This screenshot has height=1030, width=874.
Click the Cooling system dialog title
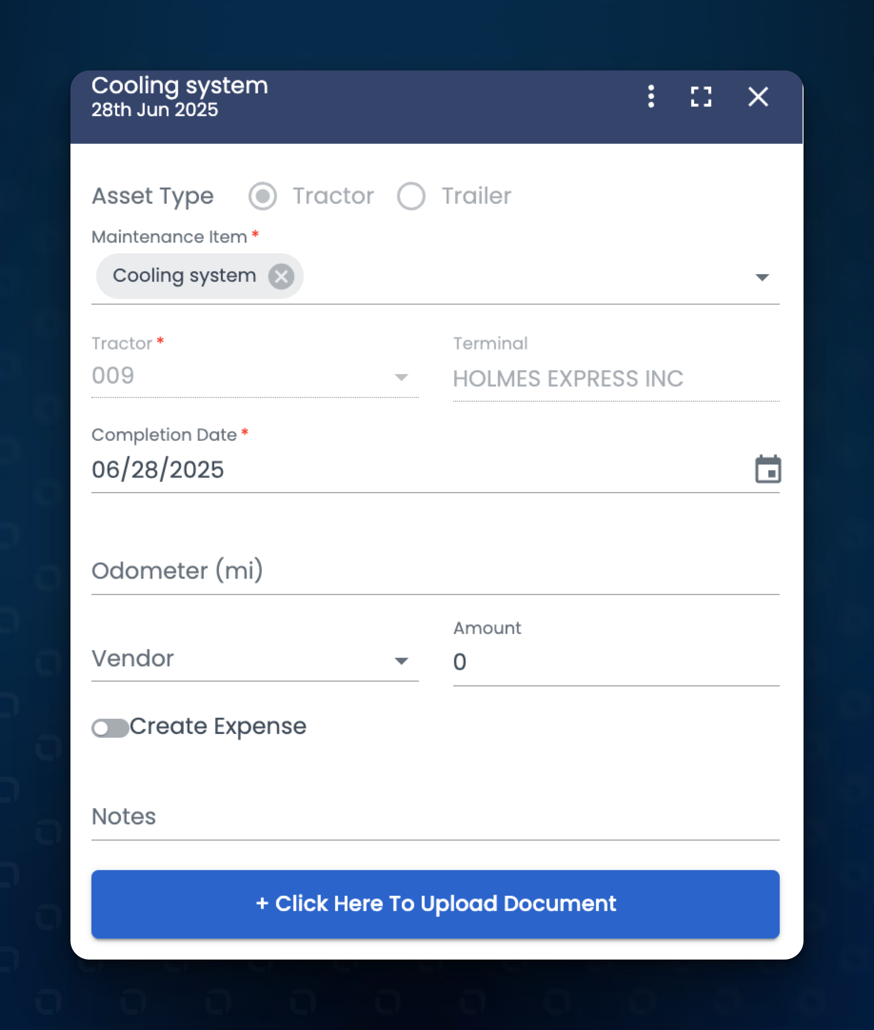coord(179,86)
